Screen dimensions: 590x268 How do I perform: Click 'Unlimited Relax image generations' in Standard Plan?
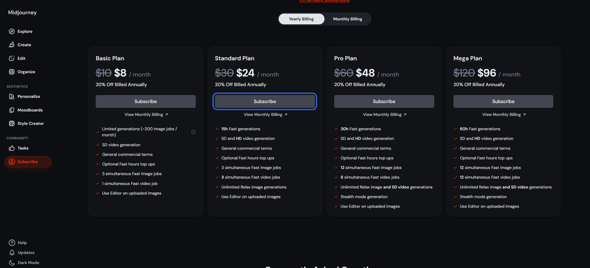(254, 187)
